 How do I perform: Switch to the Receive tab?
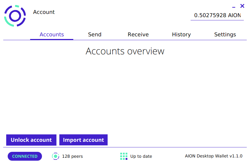(x=138, y=35)
